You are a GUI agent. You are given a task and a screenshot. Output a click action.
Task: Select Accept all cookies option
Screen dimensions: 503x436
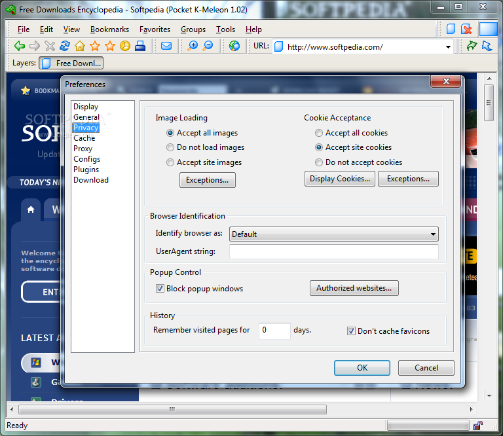(x=319, y=133)
